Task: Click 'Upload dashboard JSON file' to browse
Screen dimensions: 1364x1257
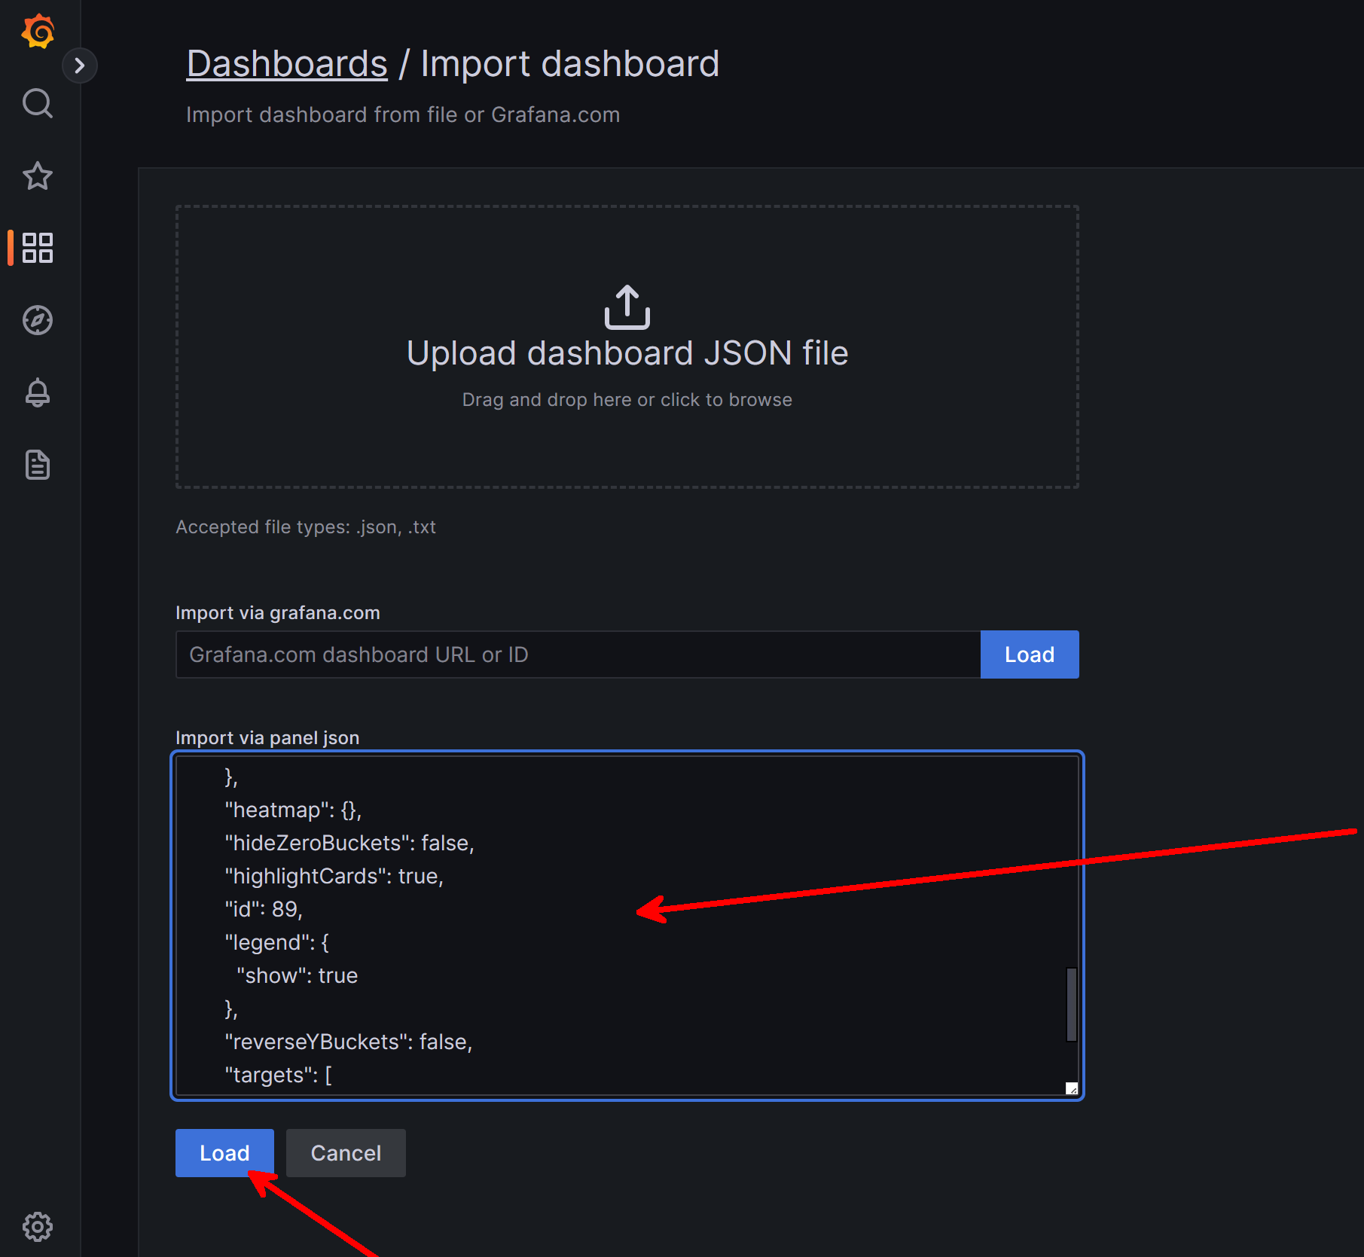Action: pos(627,353)
